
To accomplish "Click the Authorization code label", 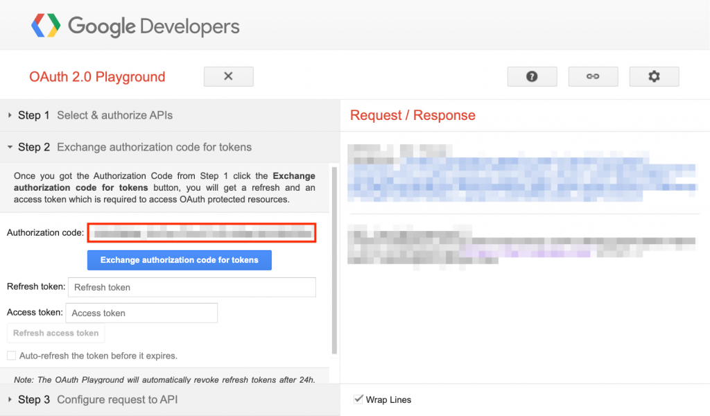I will [x=45, y=233].
